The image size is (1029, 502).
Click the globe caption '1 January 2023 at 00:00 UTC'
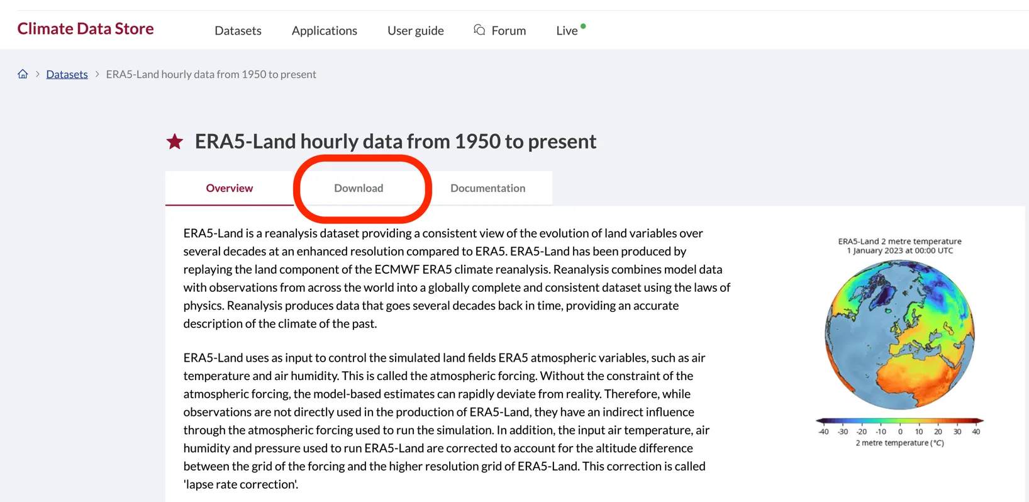pos(899,250)
